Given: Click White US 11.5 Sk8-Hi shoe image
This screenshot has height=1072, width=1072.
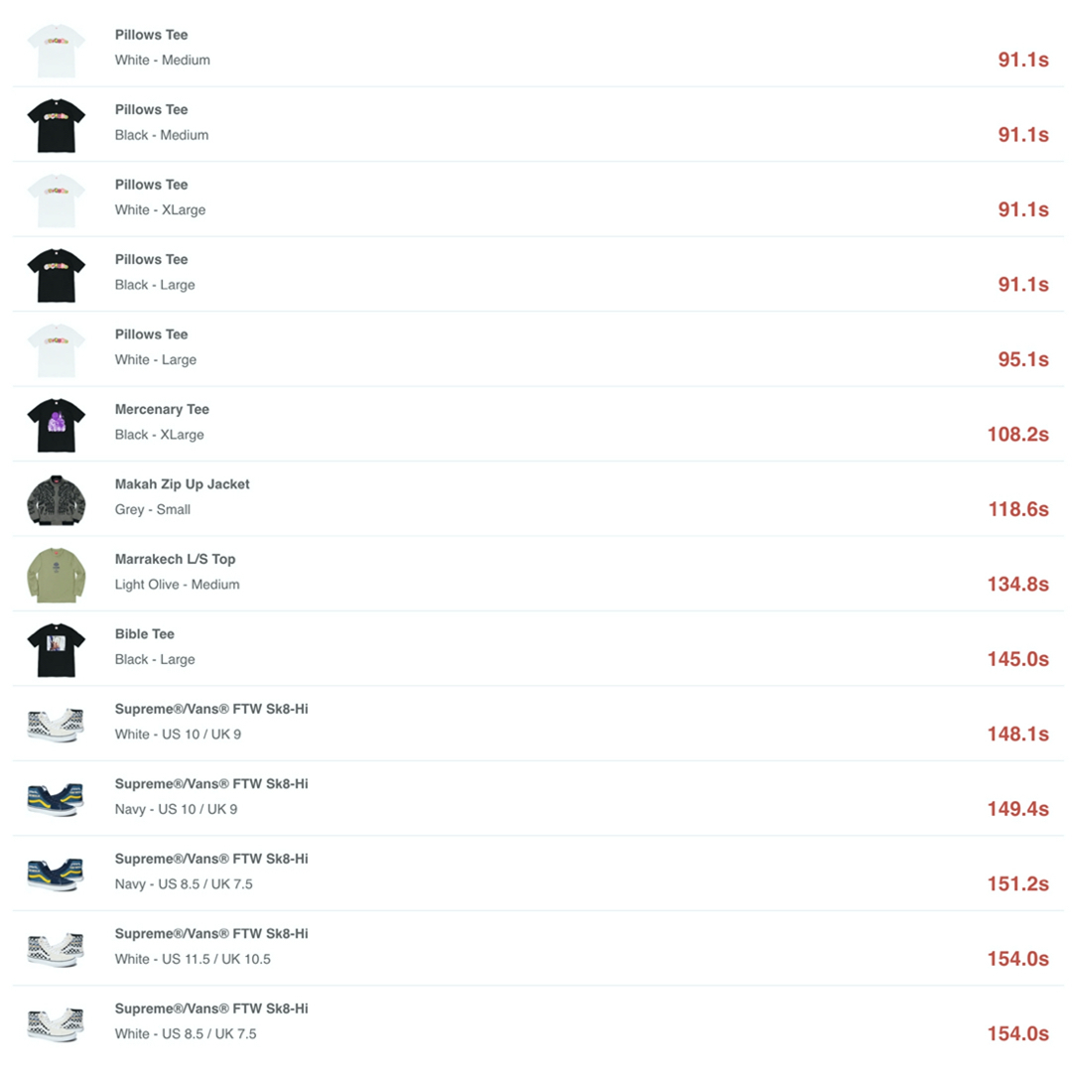Looking at the screenshot, I should (x=56, y=949).
